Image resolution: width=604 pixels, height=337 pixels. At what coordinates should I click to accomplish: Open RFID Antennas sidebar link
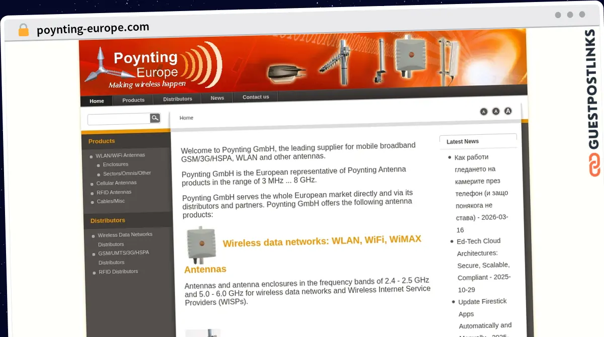point(114,192)
